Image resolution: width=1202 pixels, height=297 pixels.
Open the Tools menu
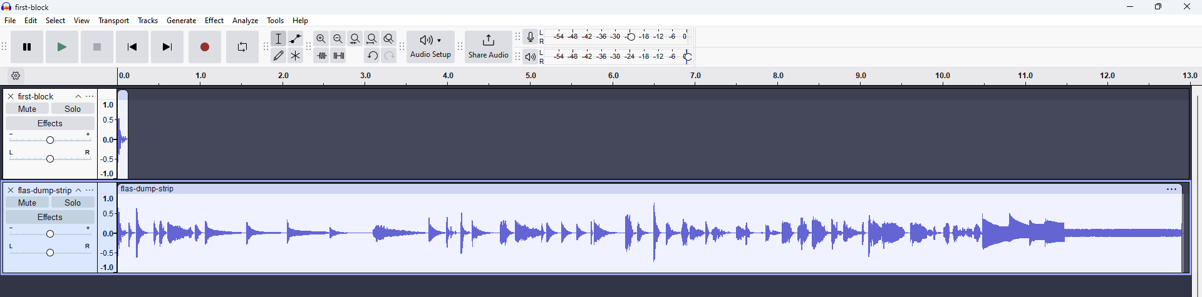coord(275,21)
